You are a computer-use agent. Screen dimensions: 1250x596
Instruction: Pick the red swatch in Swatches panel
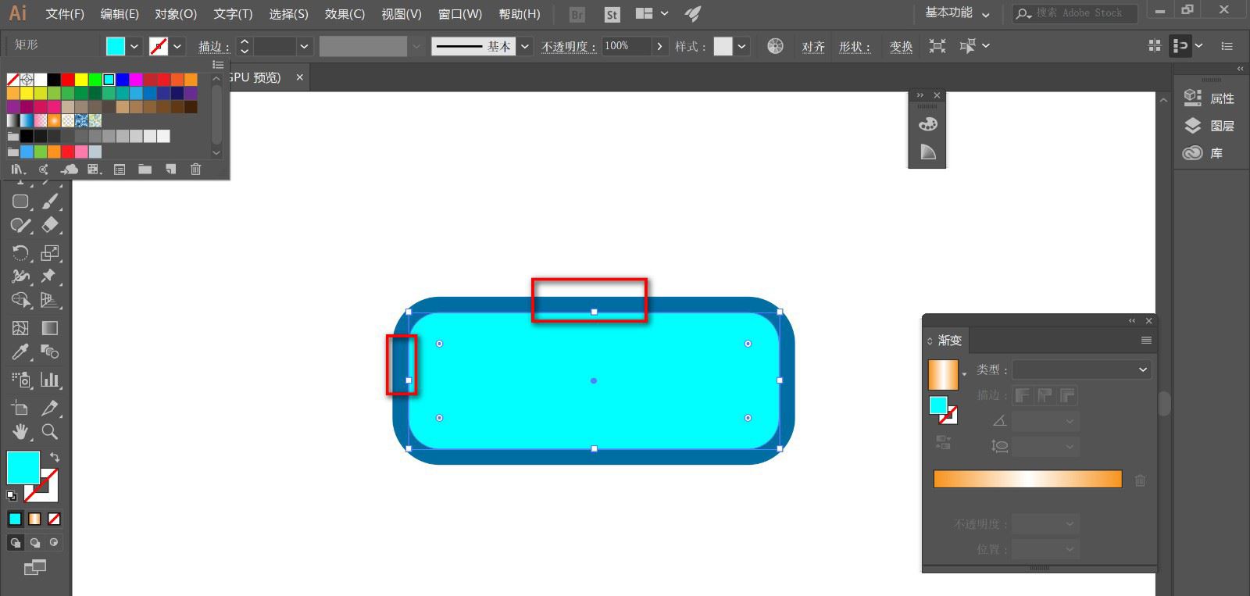pos(68,80)
